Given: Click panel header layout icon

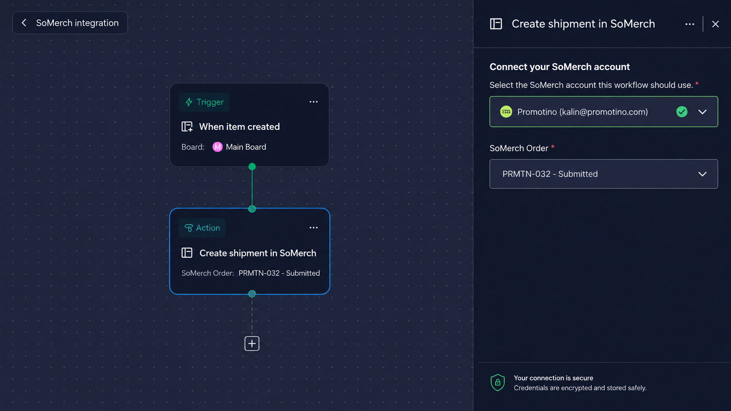Looking at the screenshot, I should click(496, 24).
